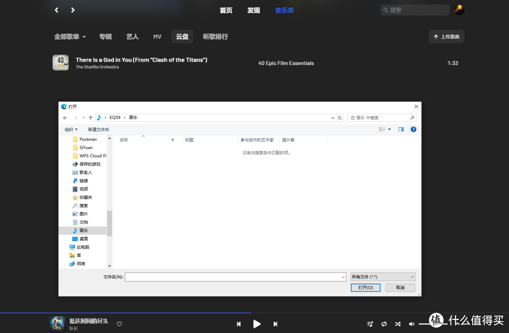Image resolution: width=509 pixels, height=333 pixels.
Task: Open the view options dropdown arrow
Action: 390,129
